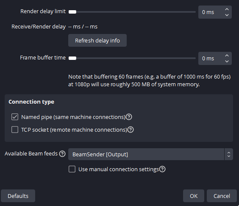Click the Frame buffer time slider track
Image resolution: width=239 pixels, height=206 pixels.
pyautogui.click(x=132, y=58)
